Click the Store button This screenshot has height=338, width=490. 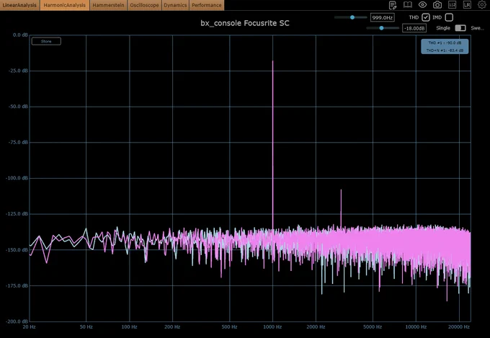point(46,41)
